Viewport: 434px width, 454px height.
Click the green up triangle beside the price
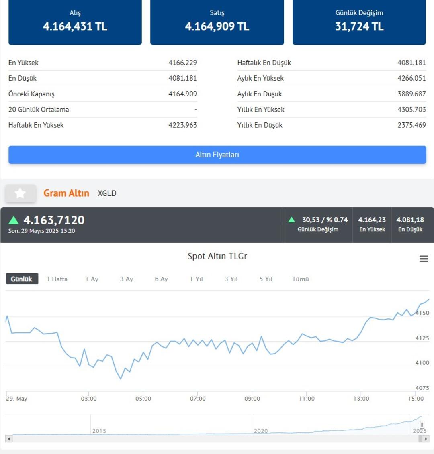tap(14, 220)
